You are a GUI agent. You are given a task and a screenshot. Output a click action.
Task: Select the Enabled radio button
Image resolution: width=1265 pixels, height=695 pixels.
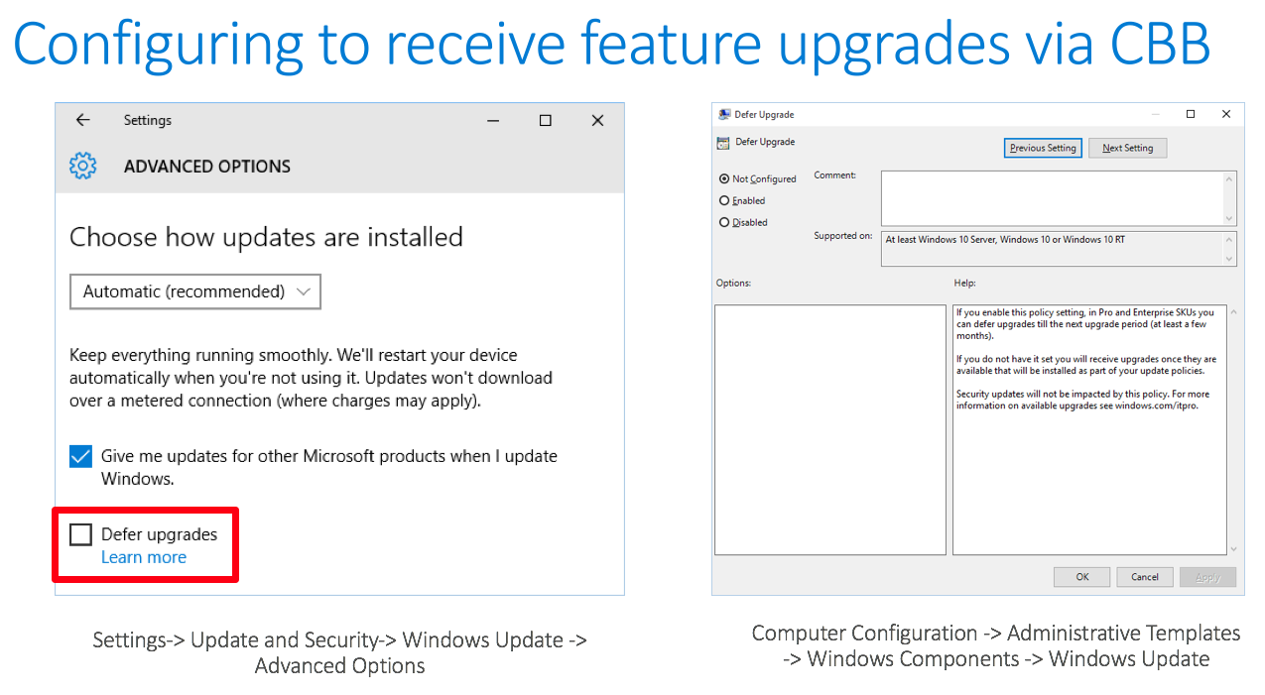[724, 201]
